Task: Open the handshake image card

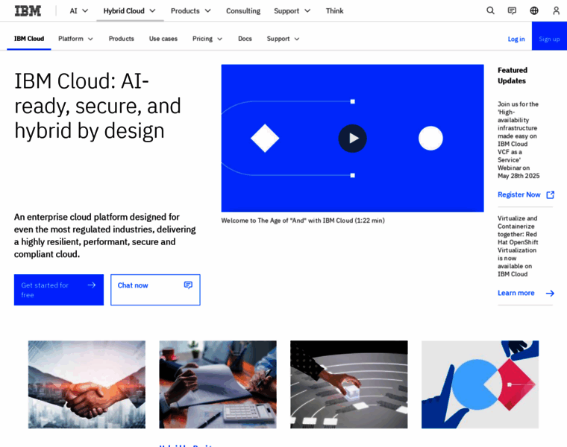Action: point(87,384)
